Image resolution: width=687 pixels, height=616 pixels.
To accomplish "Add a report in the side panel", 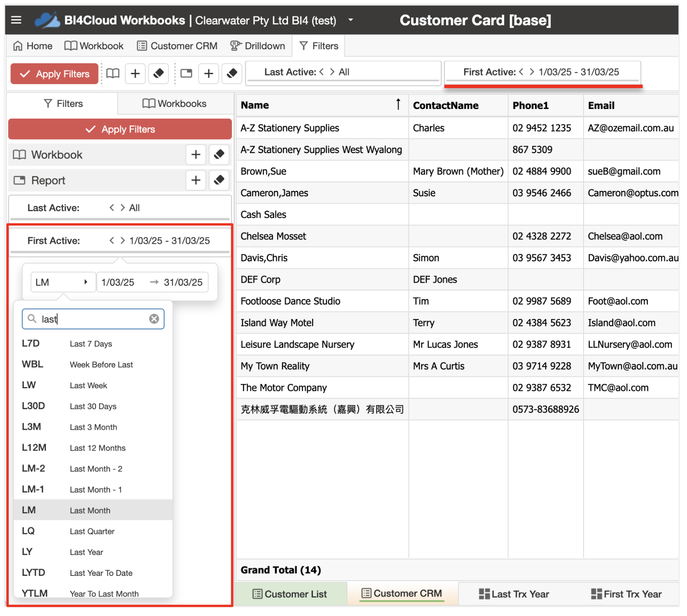I will click(196, 180).
